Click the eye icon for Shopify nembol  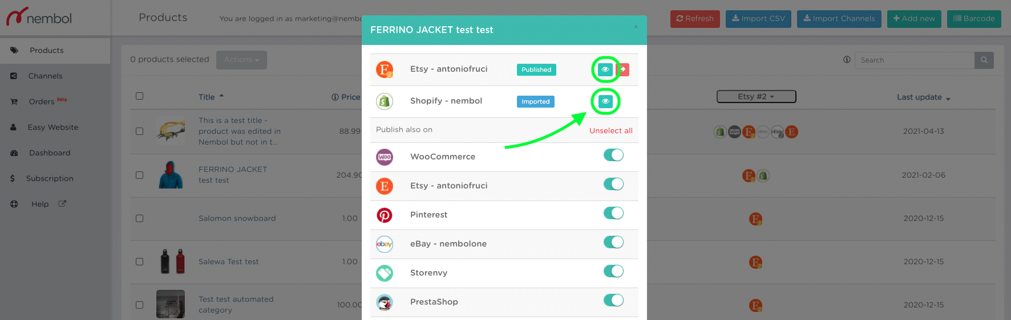605,101
